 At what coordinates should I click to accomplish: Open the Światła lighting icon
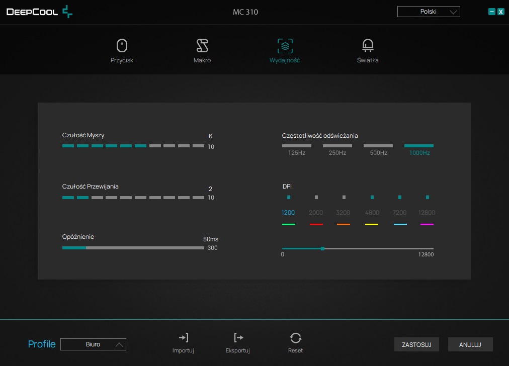[x=368, y=45]
